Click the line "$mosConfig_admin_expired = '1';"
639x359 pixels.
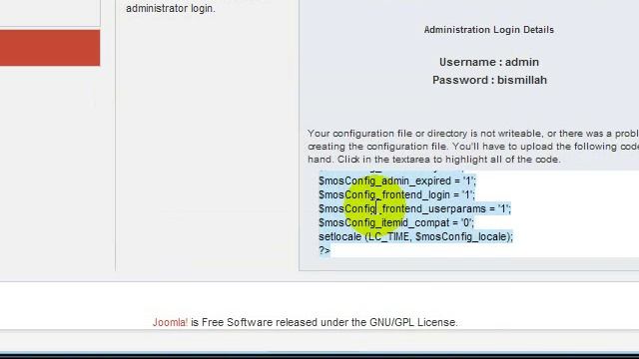coord(397,180)
